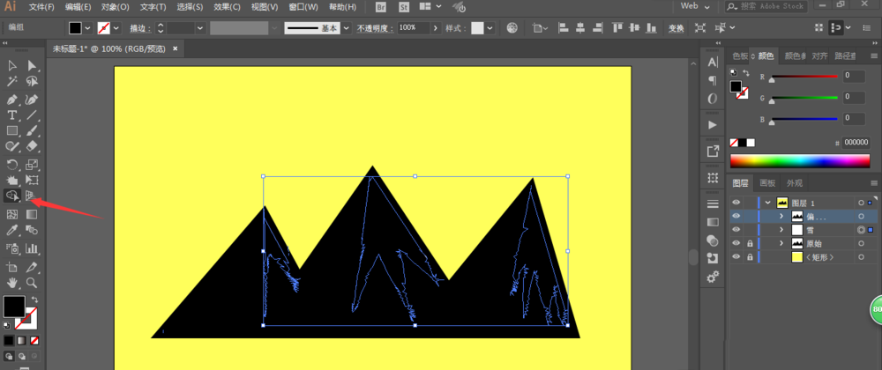Collapse the 图层 1 layer group
882x370 pixels.
(x=768, y=202)
